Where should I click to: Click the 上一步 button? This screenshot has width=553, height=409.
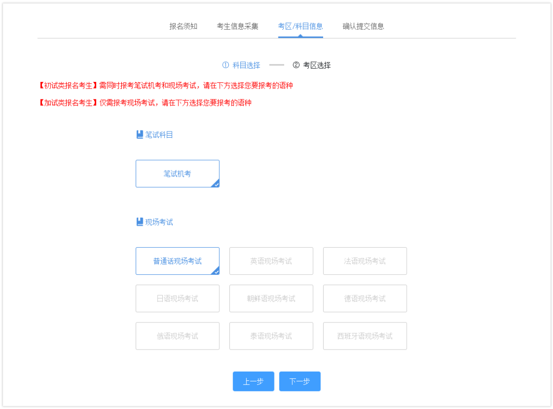coord(253,381)
